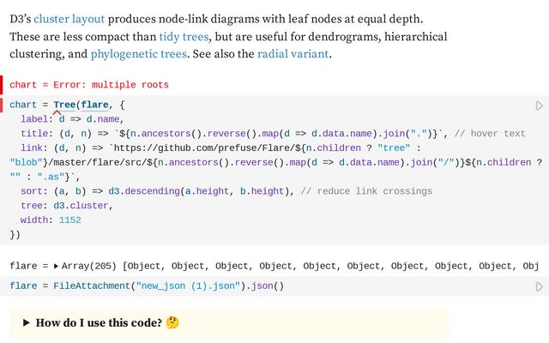The width and height of the screenshot is (549, 343).
Task: Click the red gutter bar beside error output
Action: pos(2,85)
